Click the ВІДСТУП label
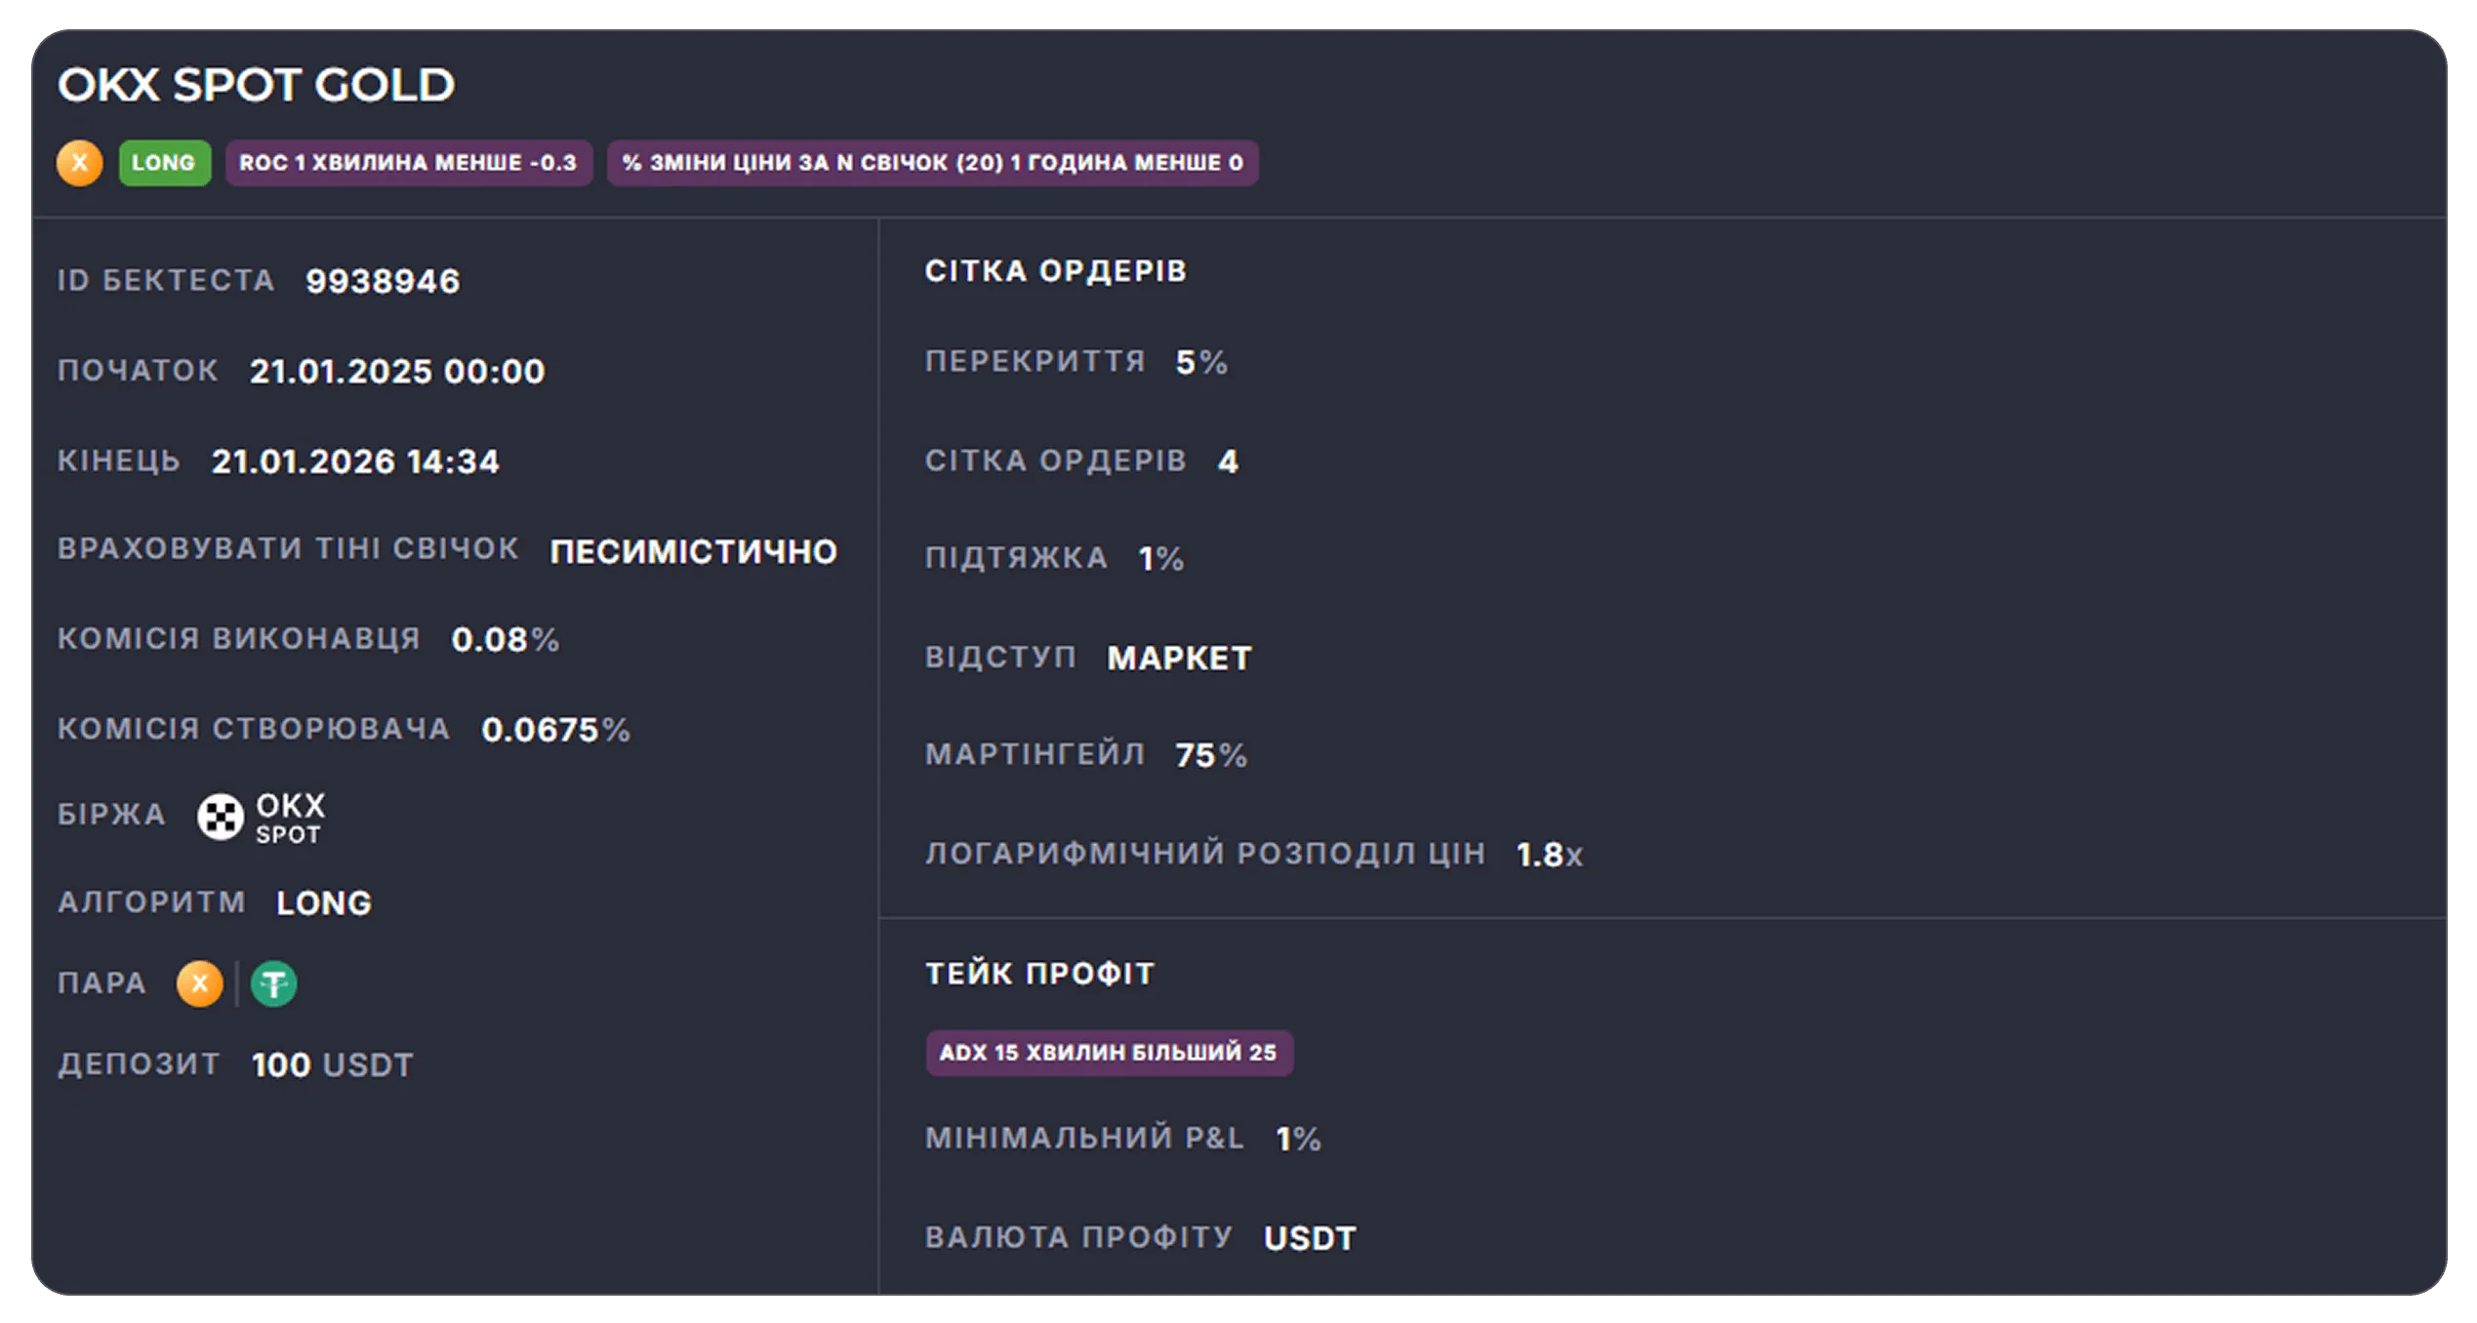This screenshot has height=1323, width=2477. (1001, 657)
